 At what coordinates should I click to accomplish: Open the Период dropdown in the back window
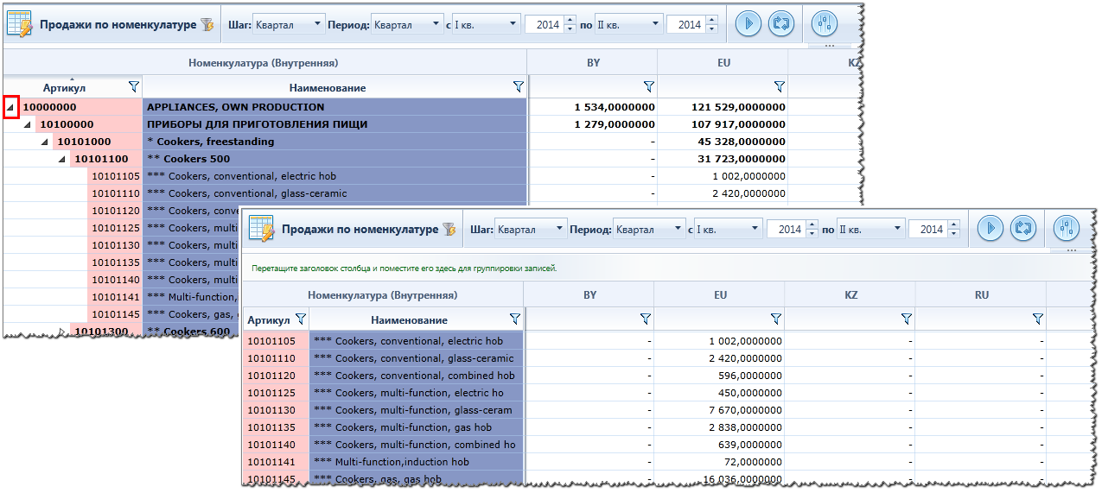436,24
